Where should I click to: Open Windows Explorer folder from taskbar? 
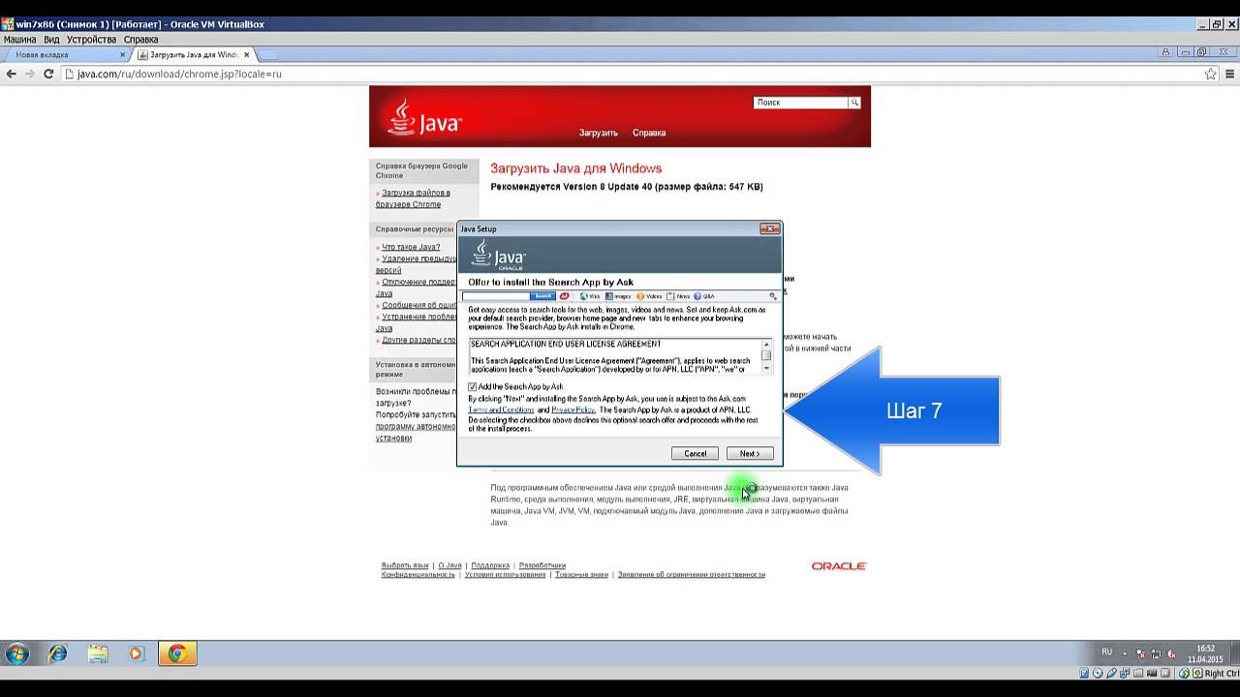(x=98, y=653)
